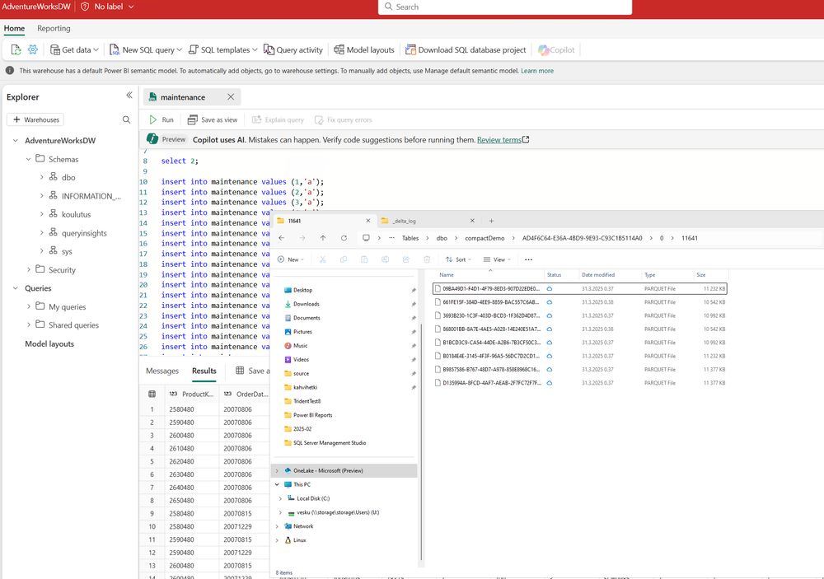The image size is (824, 579).
Task: Click Explain query button
Action: pyautogui.click(x=278, y=119)
